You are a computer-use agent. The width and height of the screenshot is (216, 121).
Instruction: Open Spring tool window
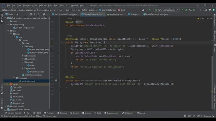141,113
